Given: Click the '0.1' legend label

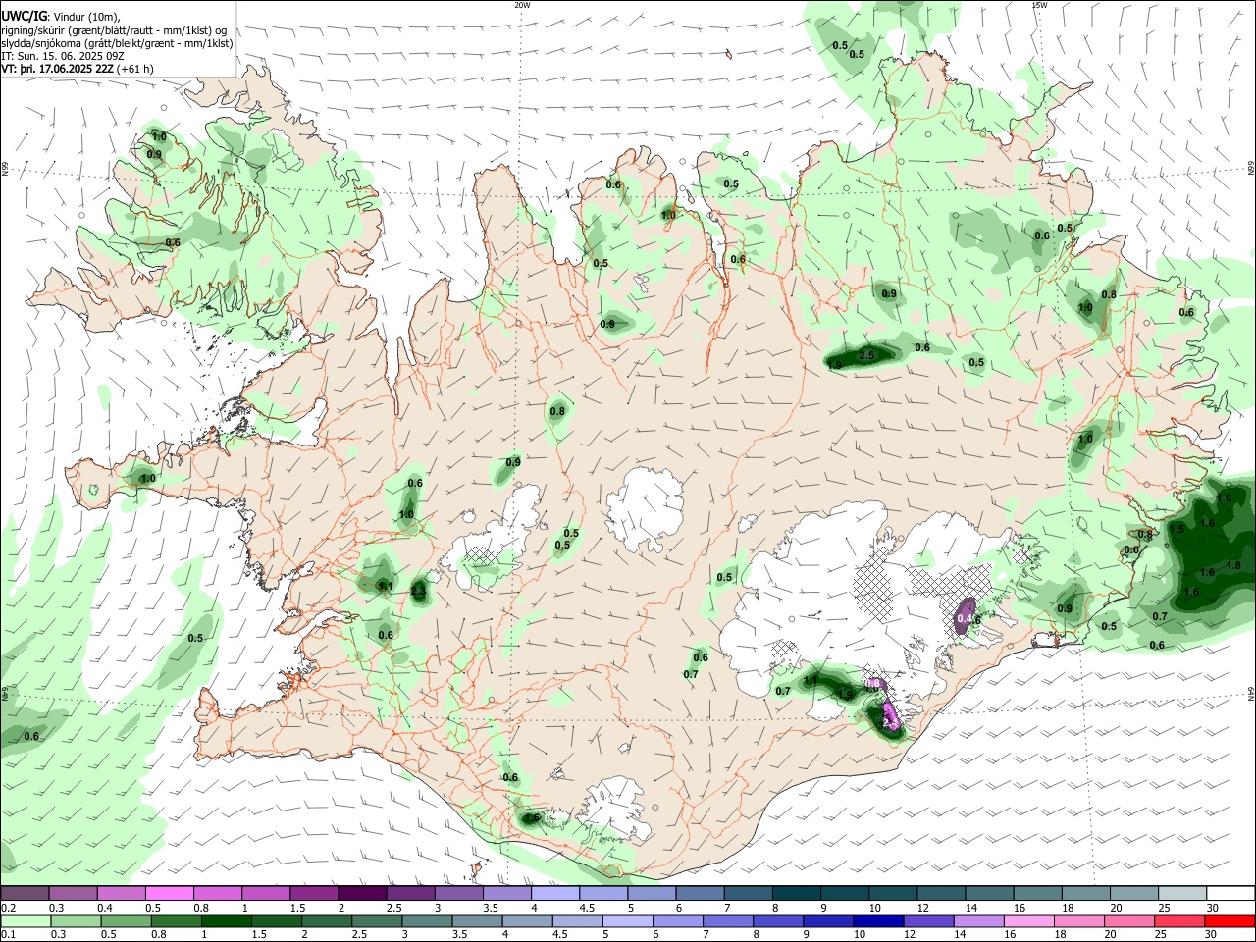Looking at the screenshot, I should pyautogui.click(x=8, y=934).
